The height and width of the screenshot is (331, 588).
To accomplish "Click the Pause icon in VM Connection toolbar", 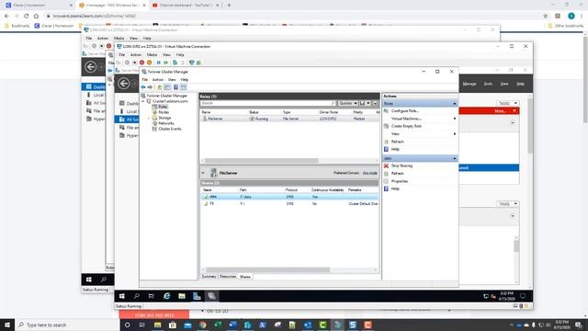I will (158, 63).
